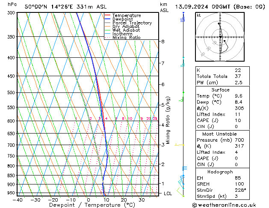Click the surface Dewp value '8.4'
The width and height of the screenshot is (269, 208).
[239, 102]
